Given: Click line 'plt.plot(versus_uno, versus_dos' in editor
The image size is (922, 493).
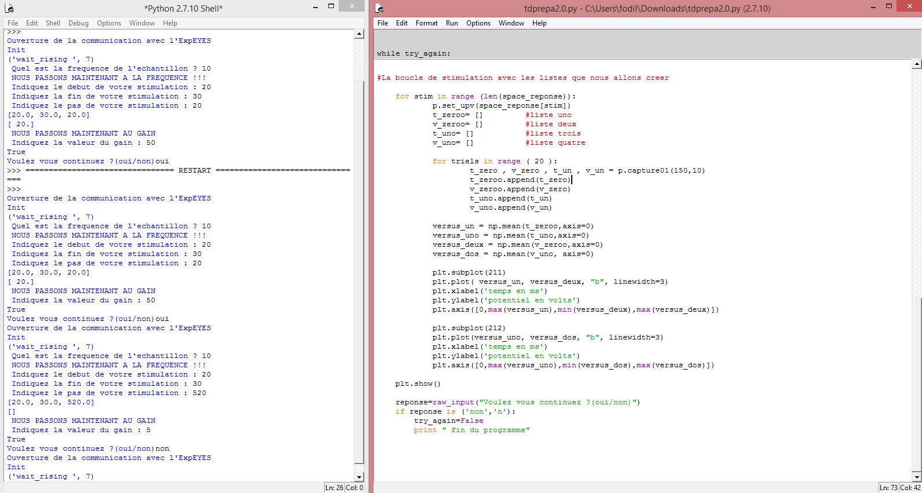Looking at the screenshot, I should (x=548, y=337).
